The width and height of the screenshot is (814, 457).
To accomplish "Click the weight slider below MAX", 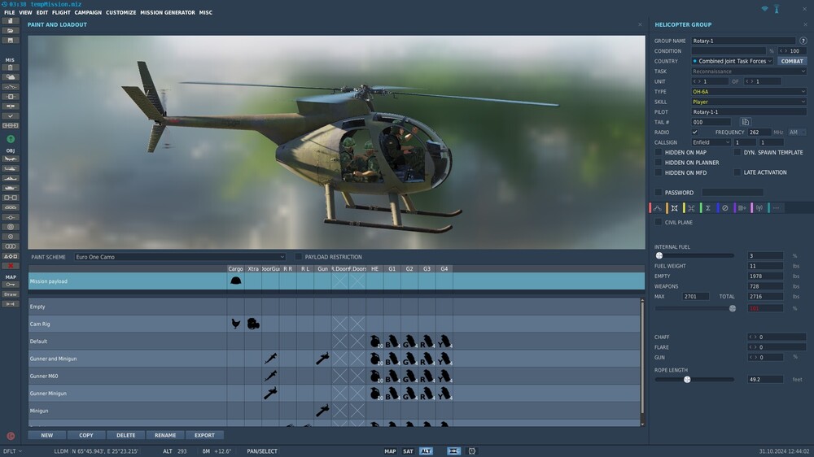I will tap(694, 309).
